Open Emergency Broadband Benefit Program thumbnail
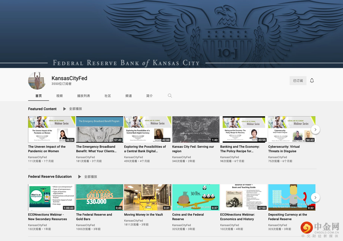This screenshot has width=343, height=241. [x=100, y=129]
